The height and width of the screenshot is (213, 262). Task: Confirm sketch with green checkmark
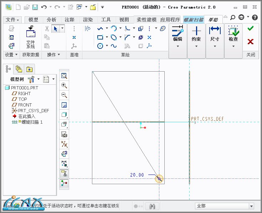click(251, 28)
